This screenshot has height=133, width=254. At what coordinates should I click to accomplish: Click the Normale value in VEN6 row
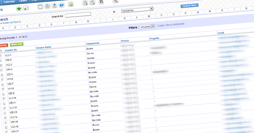tap(93, 72)
